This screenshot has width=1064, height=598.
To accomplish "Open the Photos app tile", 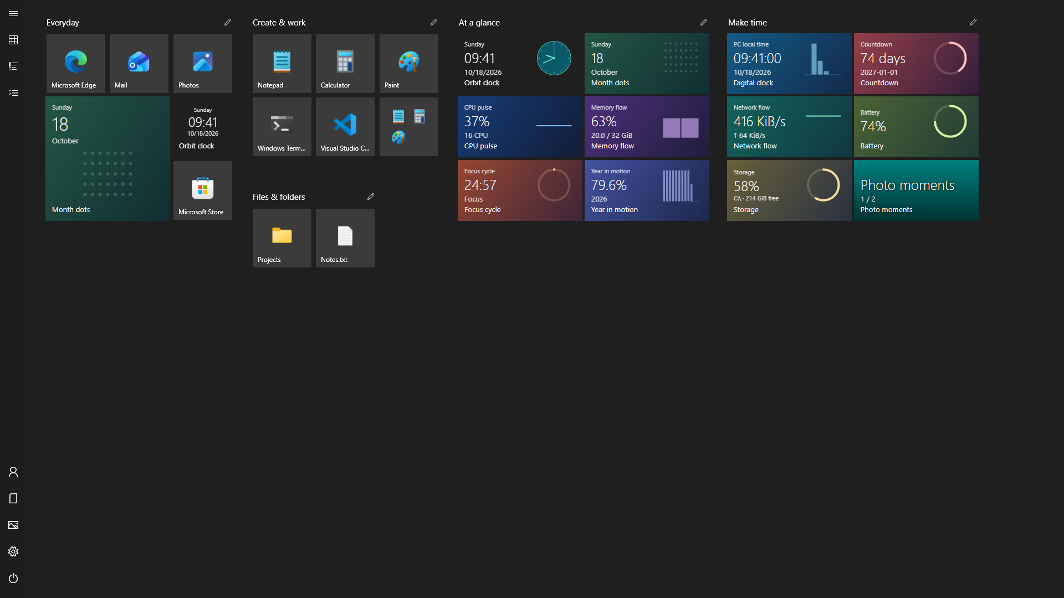I will pos(203,64).
